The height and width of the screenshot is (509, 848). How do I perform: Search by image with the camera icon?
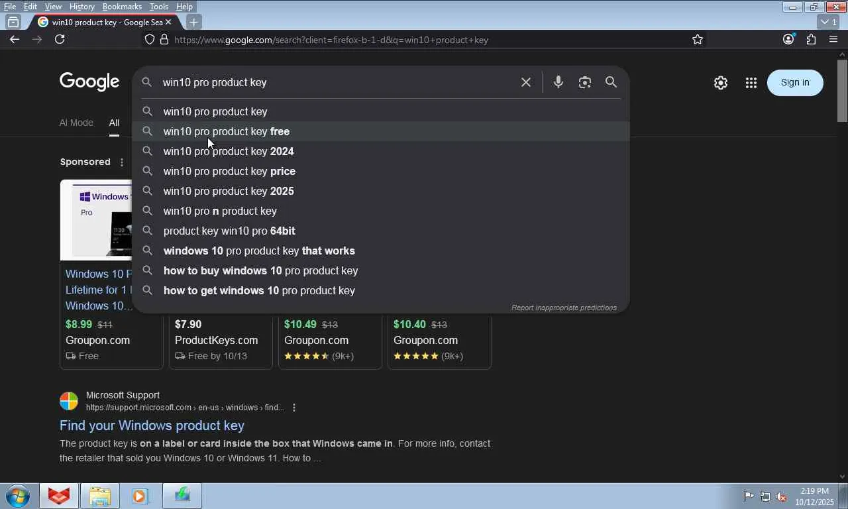tap(584, 82)
